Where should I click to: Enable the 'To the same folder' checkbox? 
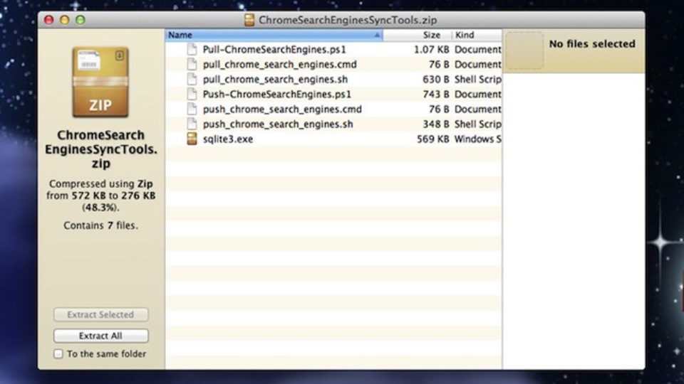point(58,354)
